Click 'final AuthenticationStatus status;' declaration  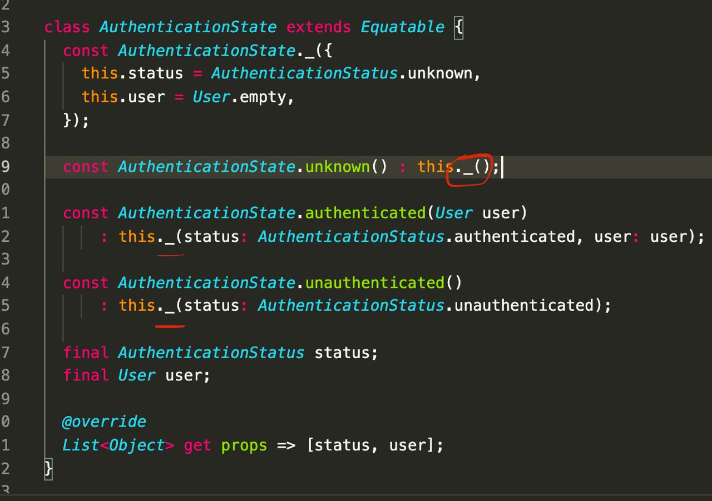[x=220, y=353]
